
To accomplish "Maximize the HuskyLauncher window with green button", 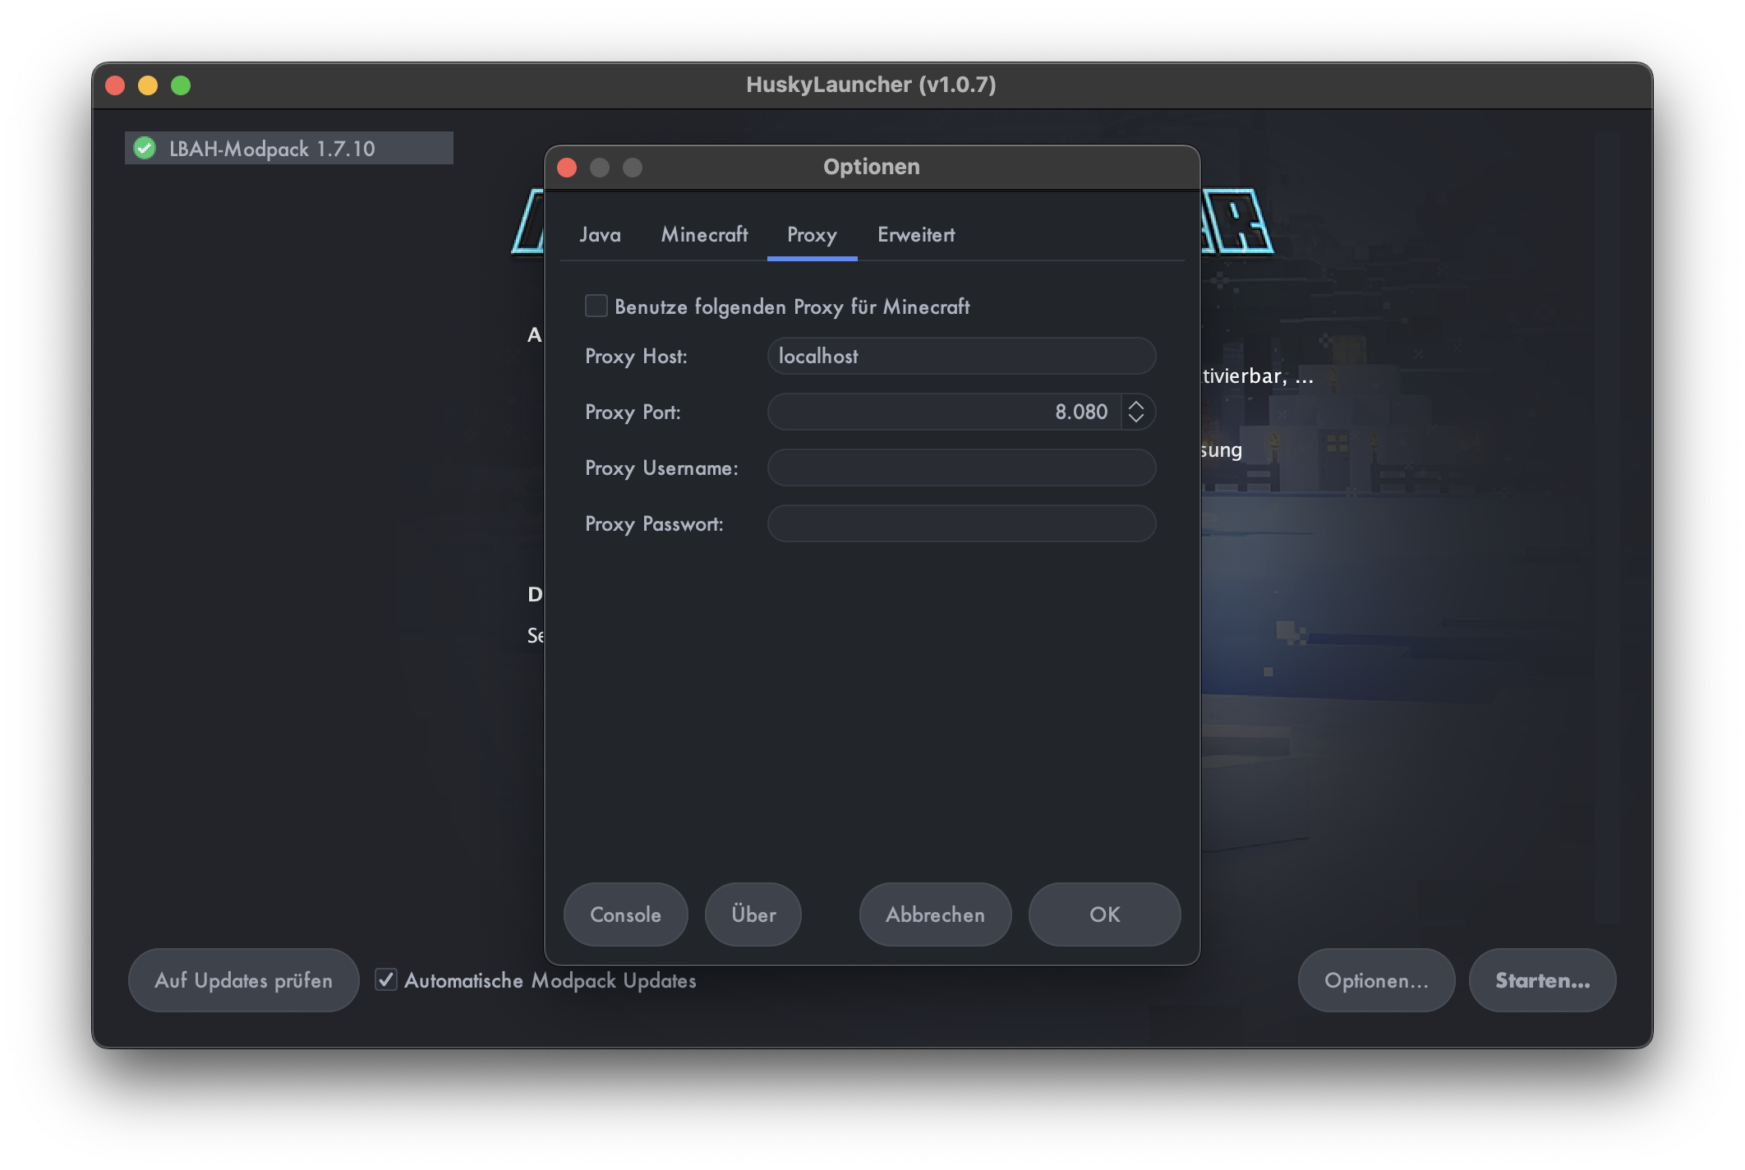I will point(181,85).
